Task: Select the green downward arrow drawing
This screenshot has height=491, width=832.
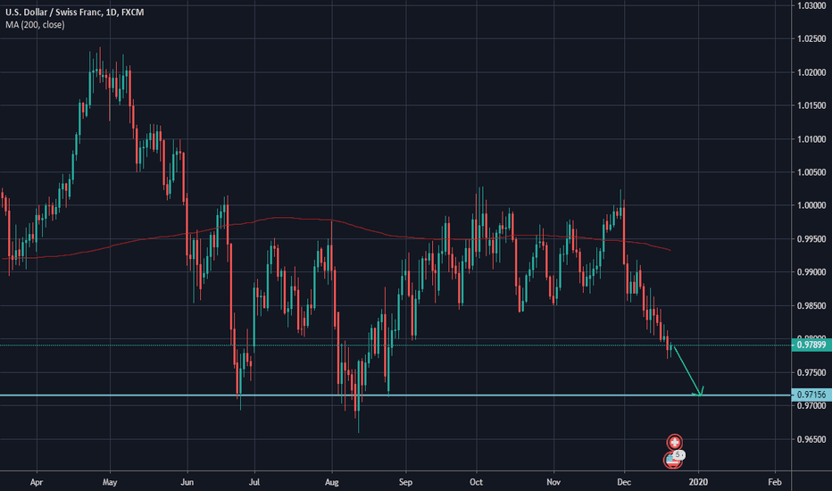Action: click(686, 368)
